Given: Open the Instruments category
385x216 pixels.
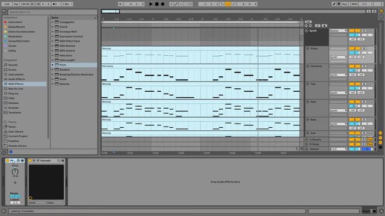Looking at the screenshot, I should [x=16, y=74].
